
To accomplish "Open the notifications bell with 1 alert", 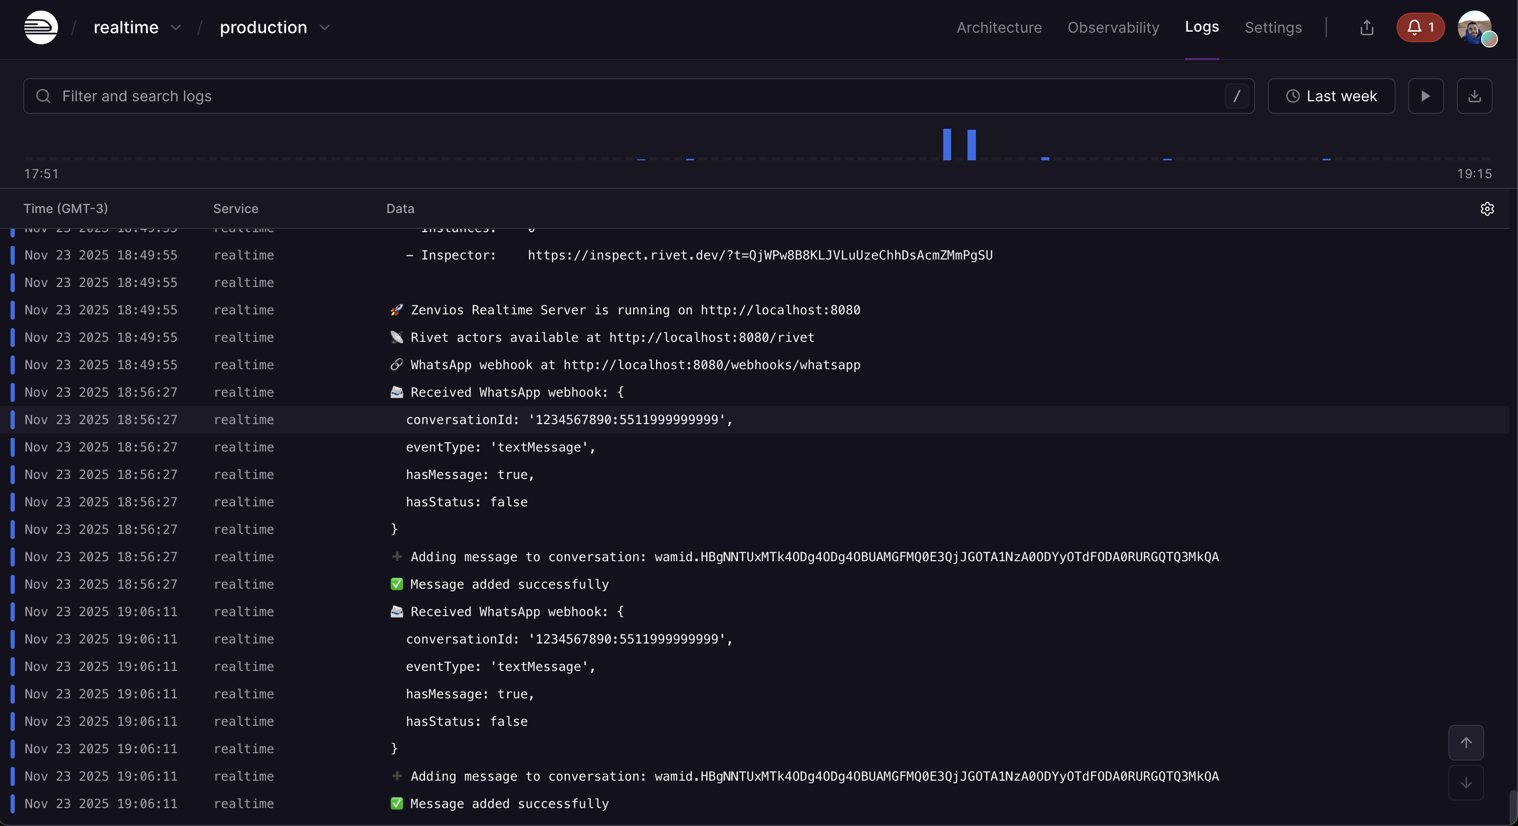I will coord(1420,27).
